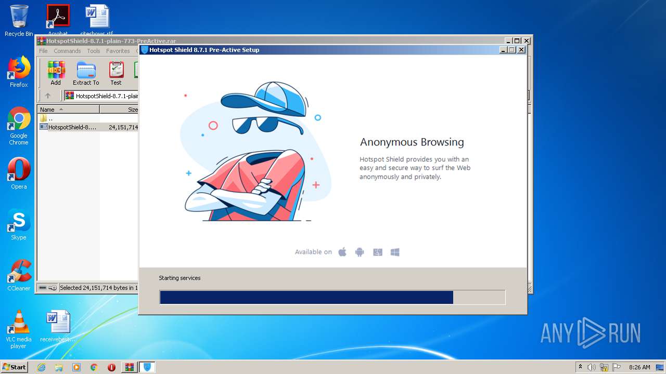Switch to WinRAR in the taskbar

pyautogui.click(x=129, y=367)
